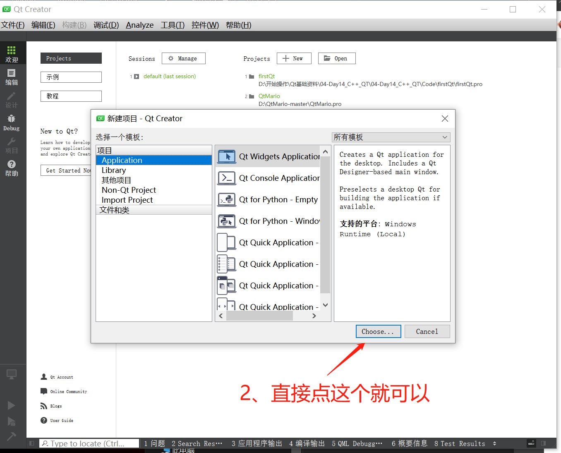Viewport: 561px width, 453px height.
Task: Click the horizontal scrollbar thumb of template list
Action: [x=259, y=316]
